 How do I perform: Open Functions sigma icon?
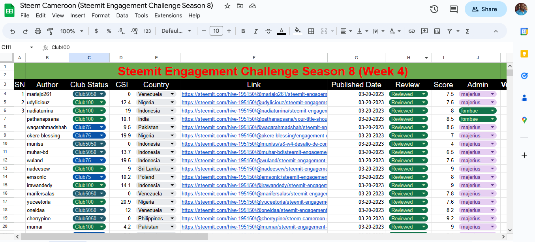click(x=467, y=31)
